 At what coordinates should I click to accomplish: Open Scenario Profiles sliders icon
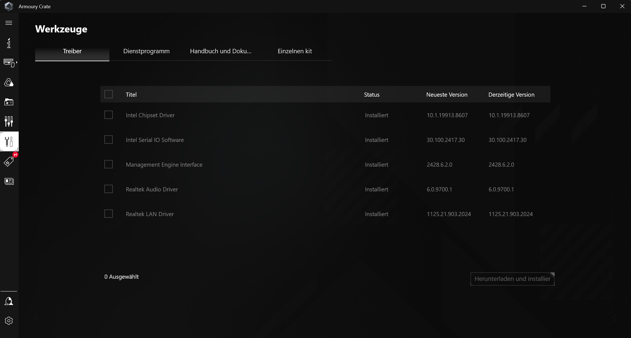coord(9,121)
